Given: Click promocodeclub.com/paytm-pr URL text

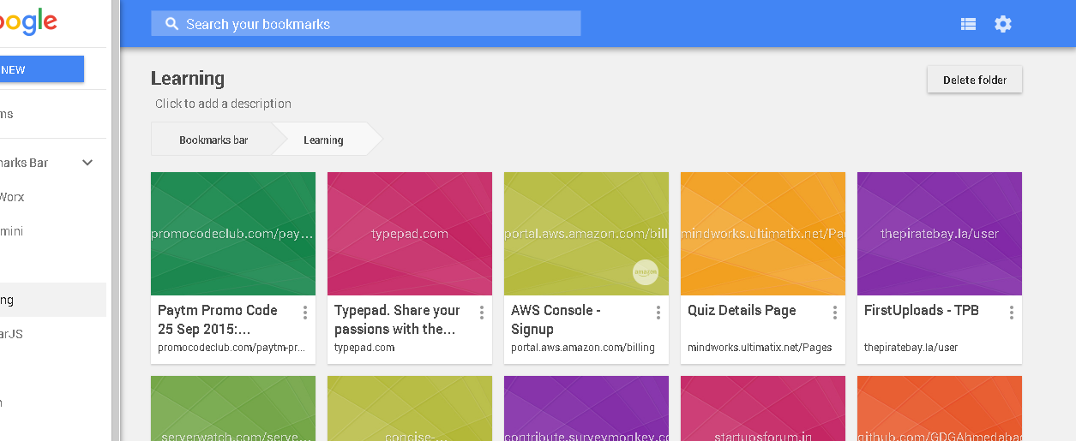Looking at the screenshot, I should [x=231, y=348].
